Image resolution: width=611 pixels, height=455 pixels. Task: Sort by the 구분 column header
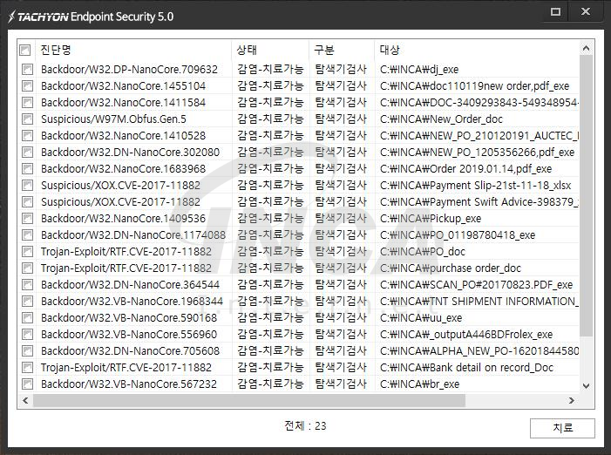[342, 50]
